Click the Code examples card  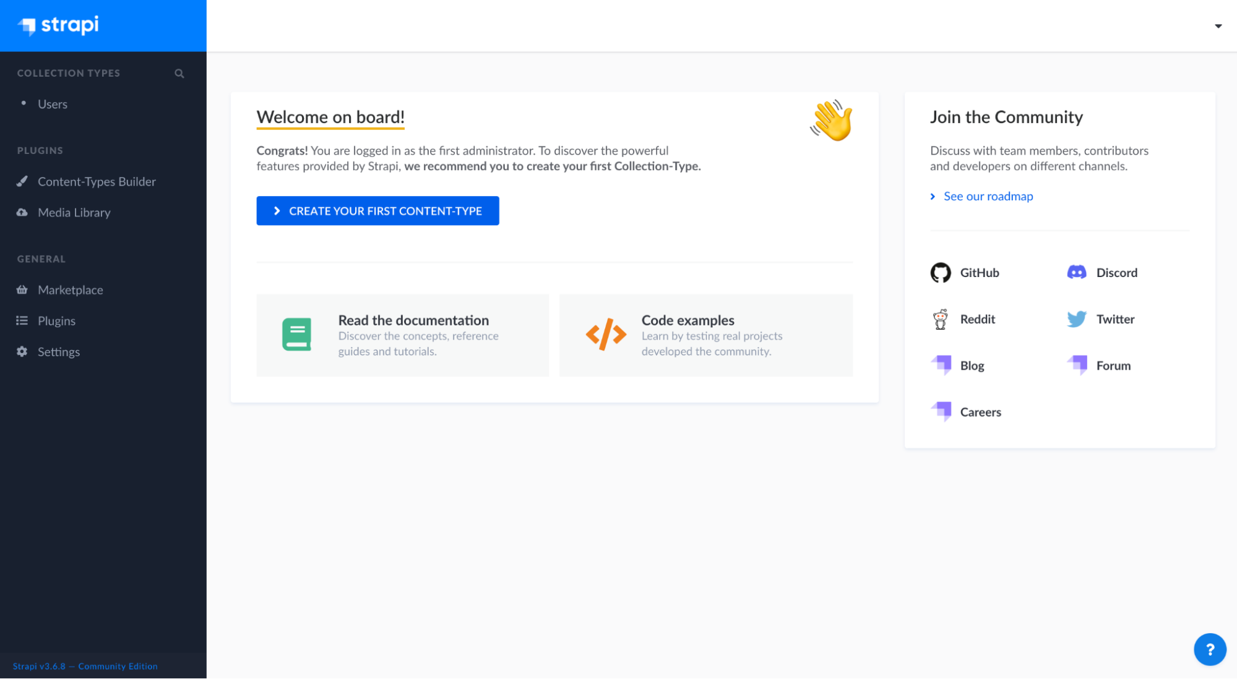click(x=706, y=335)
